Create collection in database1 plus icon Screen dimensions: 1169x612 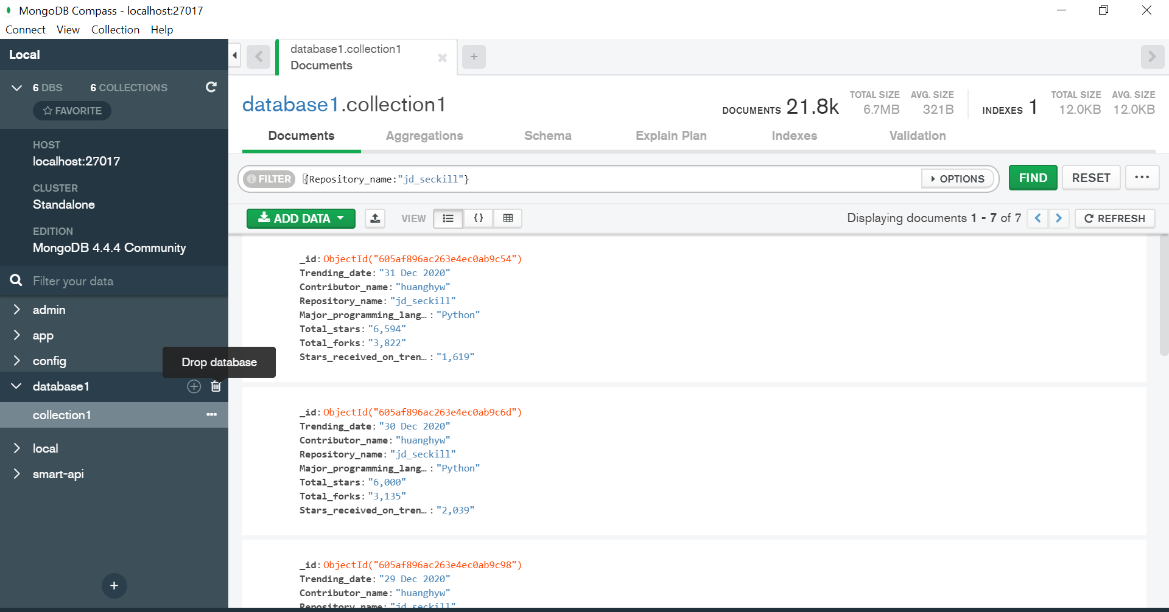(194, 386)
